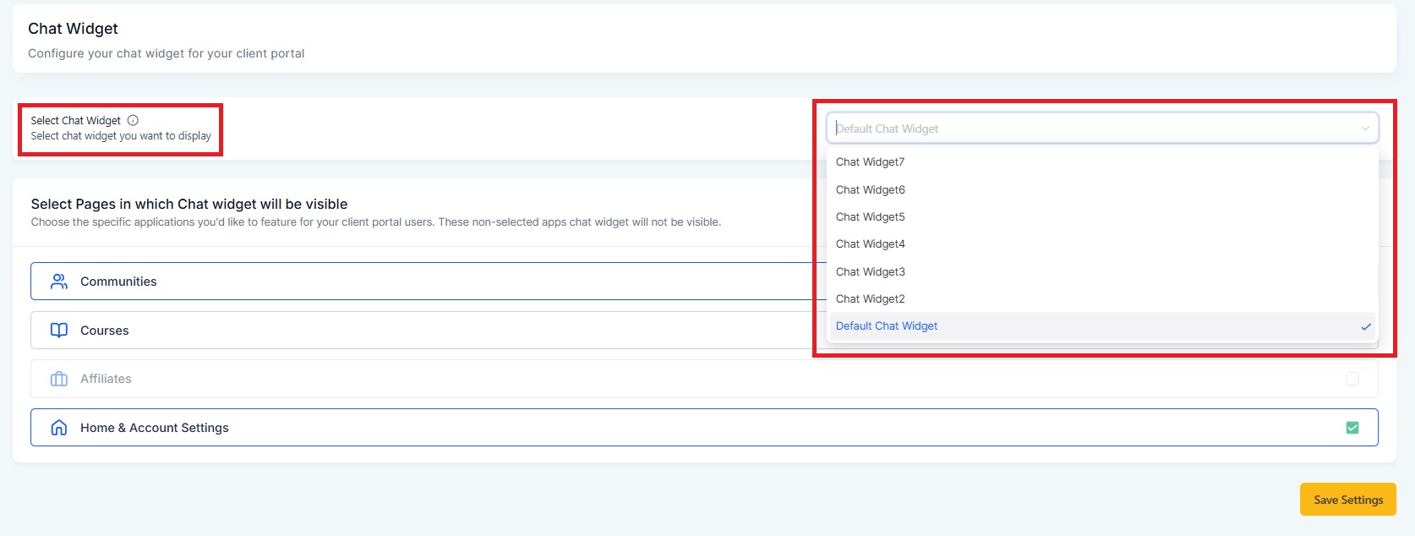This screenshot has height=536, width=1415.
Task: Click the checkmark icon next to Default Chat Widget
Action: (1365, 326)
